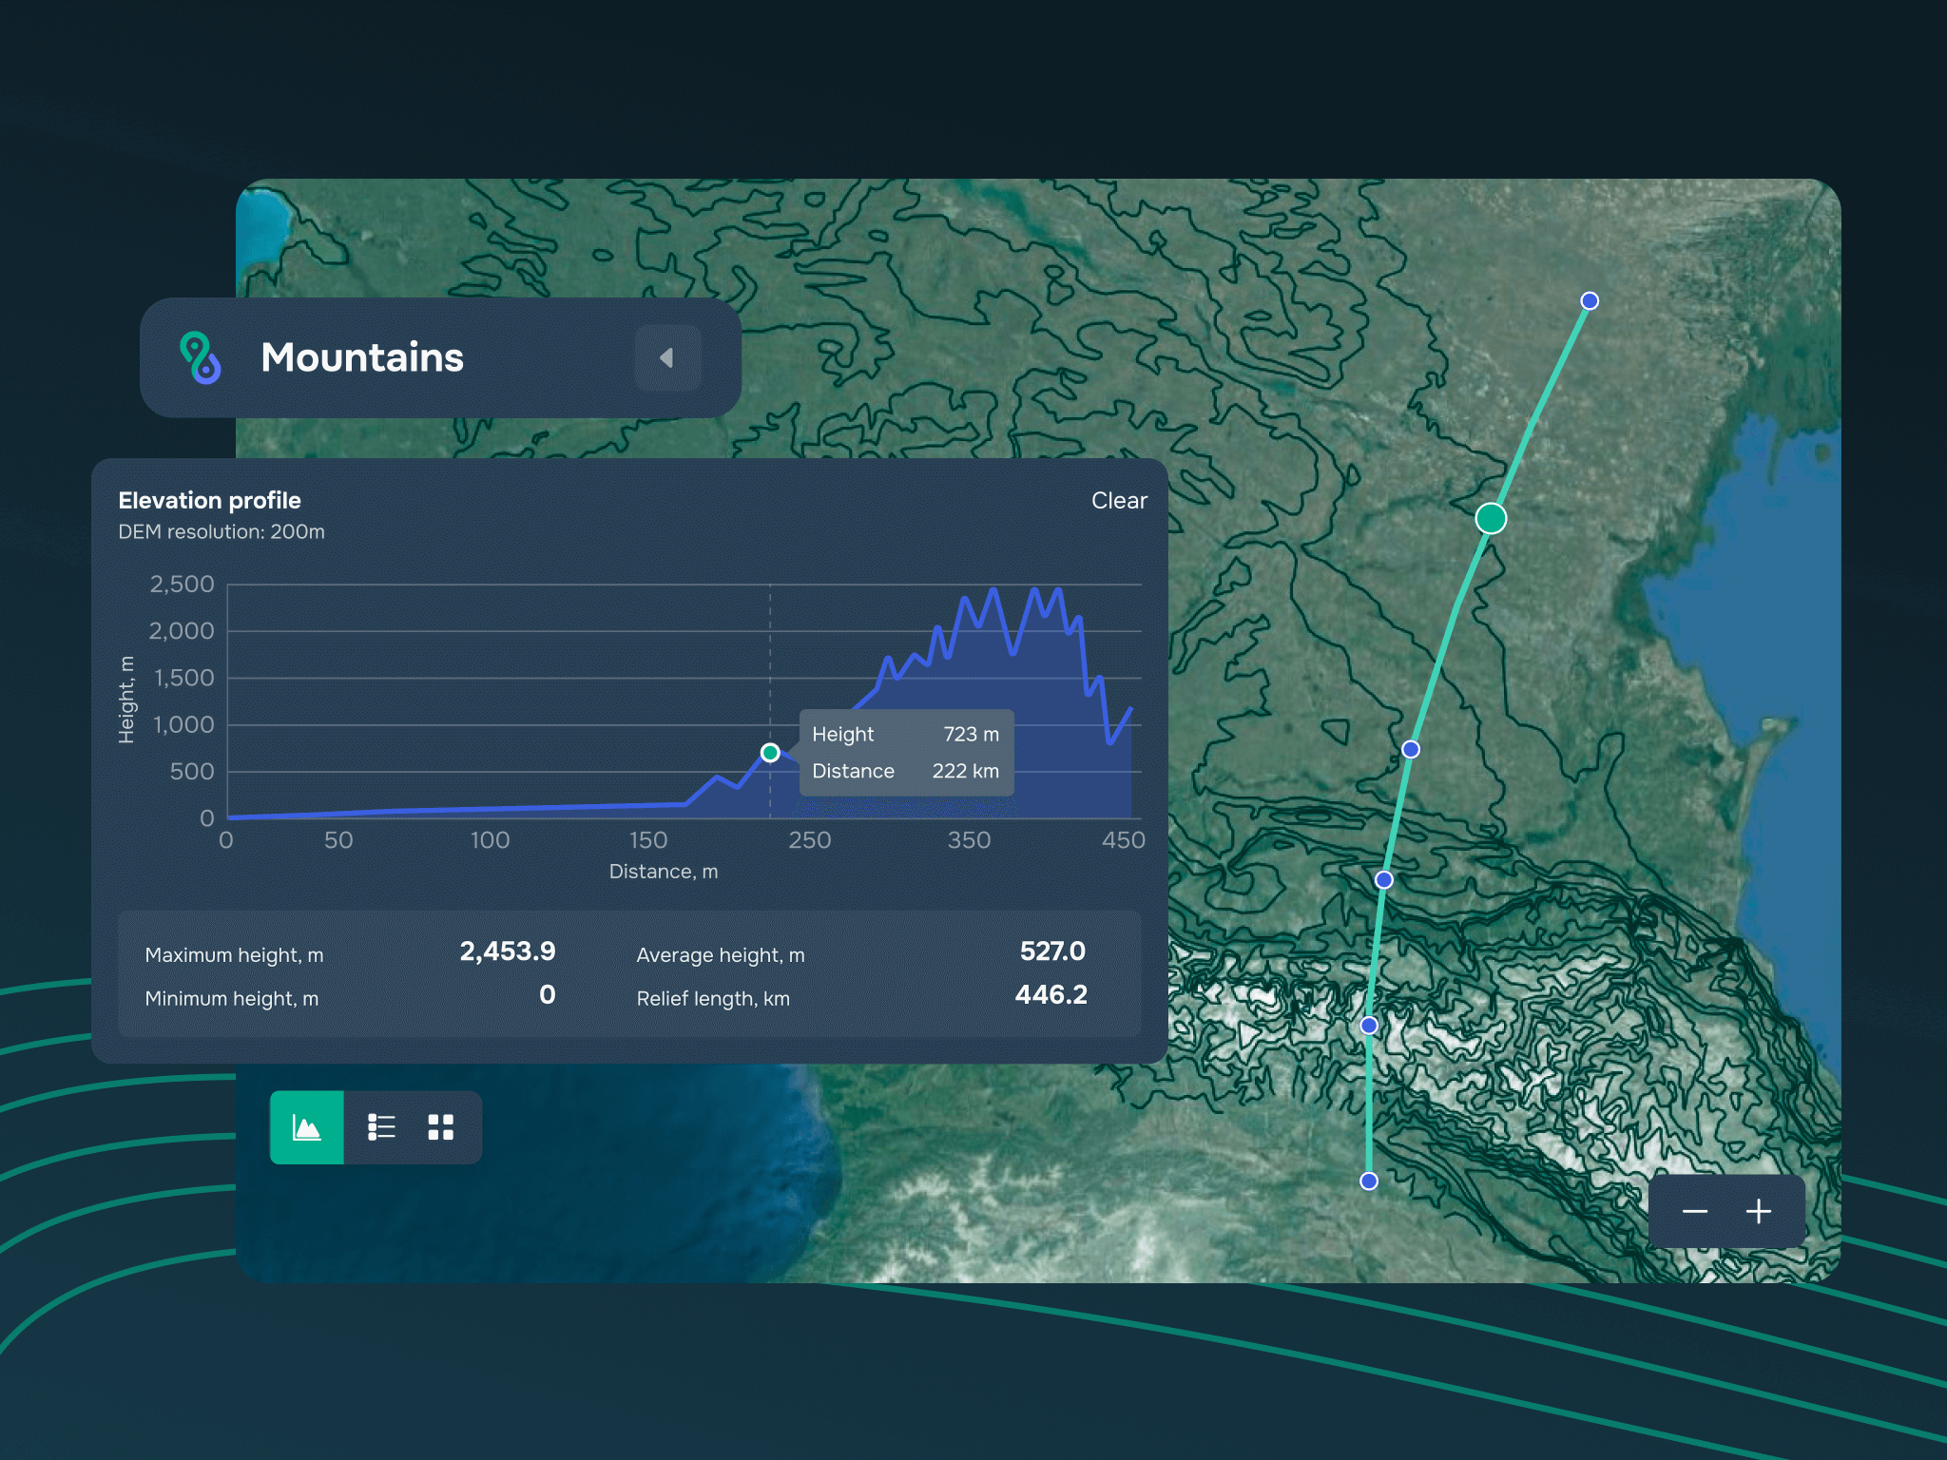
Task: Open the Mountains section header
Action: [x=362, y=357]
